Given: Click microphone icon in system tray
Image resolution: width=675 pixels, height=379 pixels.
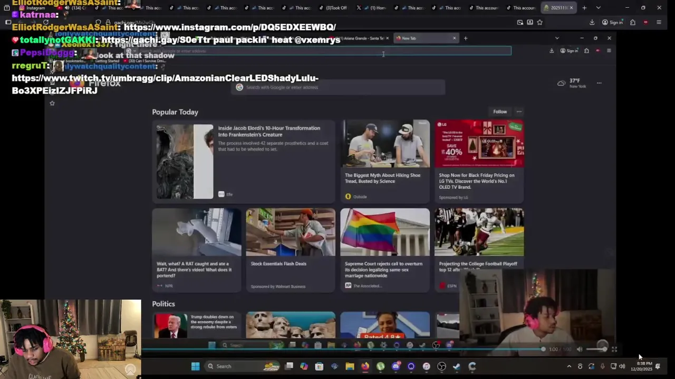Looking at the screenshot, I should [x=602, y=366].
